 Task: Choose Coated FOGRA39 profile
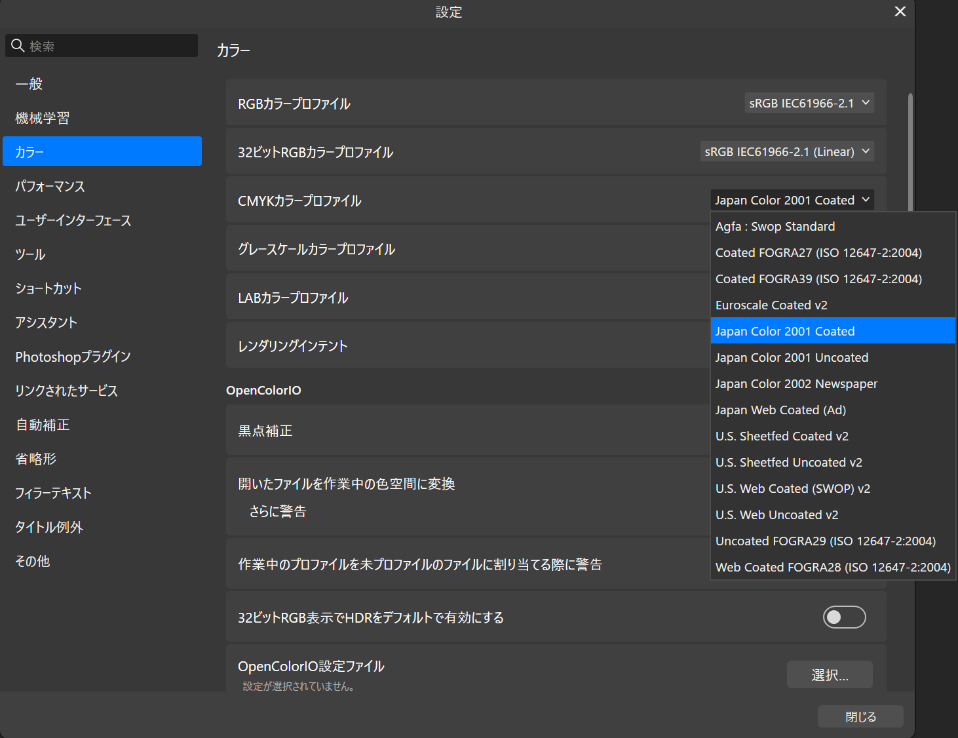tap(833, 279)
